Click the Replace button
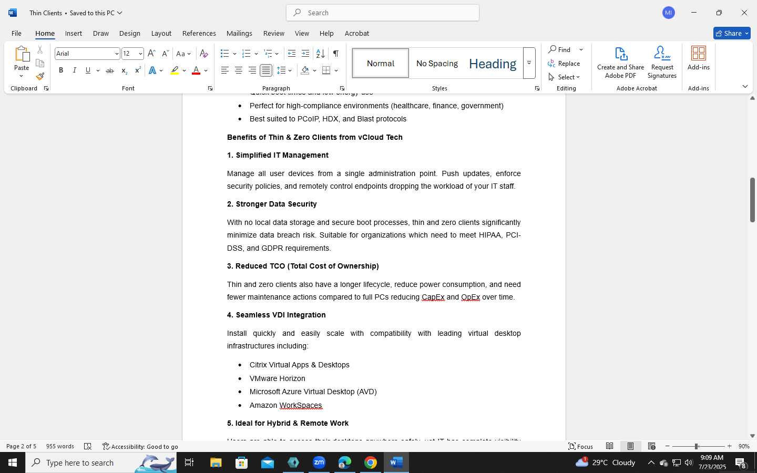Viewport: 757px width, 473px height. (x=564, y=63)
